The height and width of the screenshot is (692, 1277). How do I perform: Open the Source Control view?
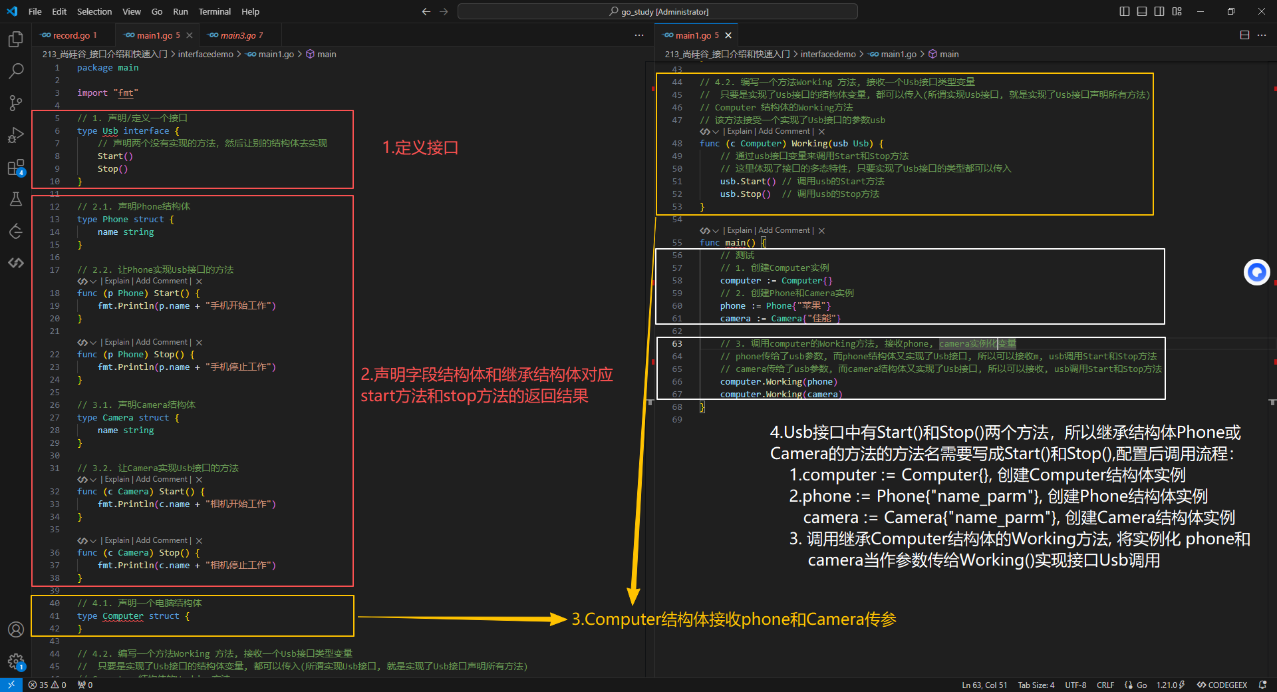tap(16, 102)
